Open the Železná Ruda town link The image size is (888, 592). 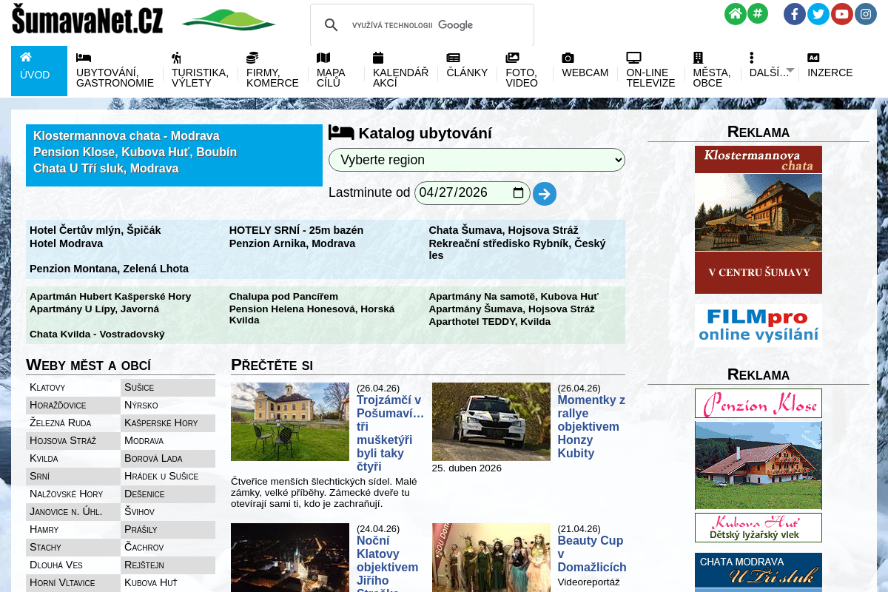61,423
